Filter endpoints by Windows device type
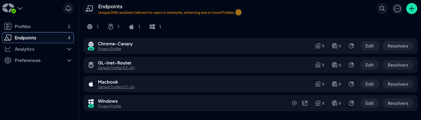The image size is (421, 120). [152, 27]
